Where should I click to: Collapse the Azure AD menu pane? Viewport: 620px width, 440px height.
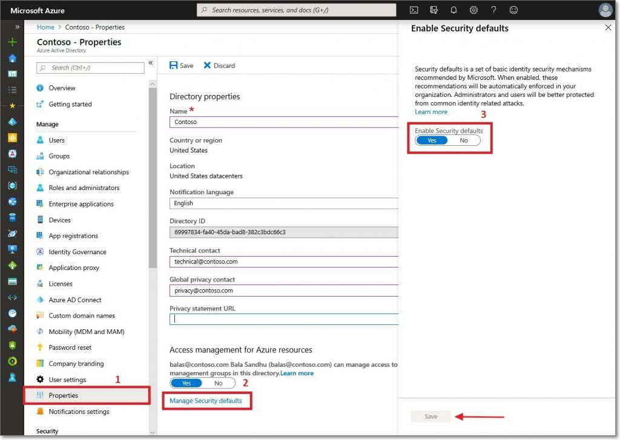pyautogui.click(x=151, y=63)
